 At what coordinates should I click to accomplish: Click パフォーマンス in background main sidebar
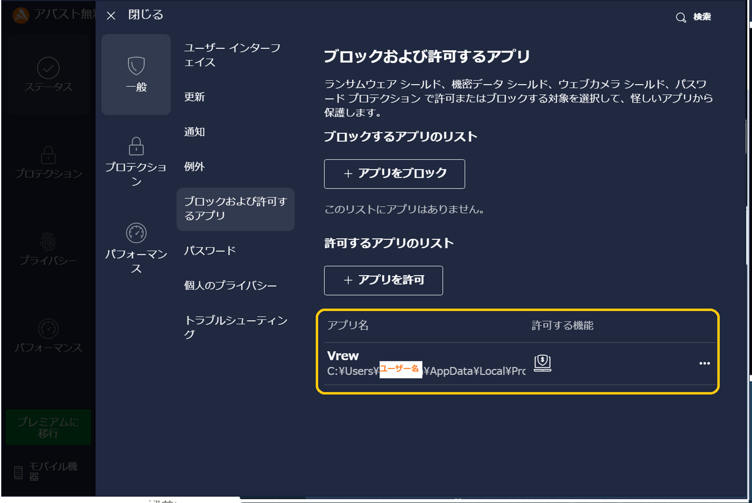click(x=48, y=336)
